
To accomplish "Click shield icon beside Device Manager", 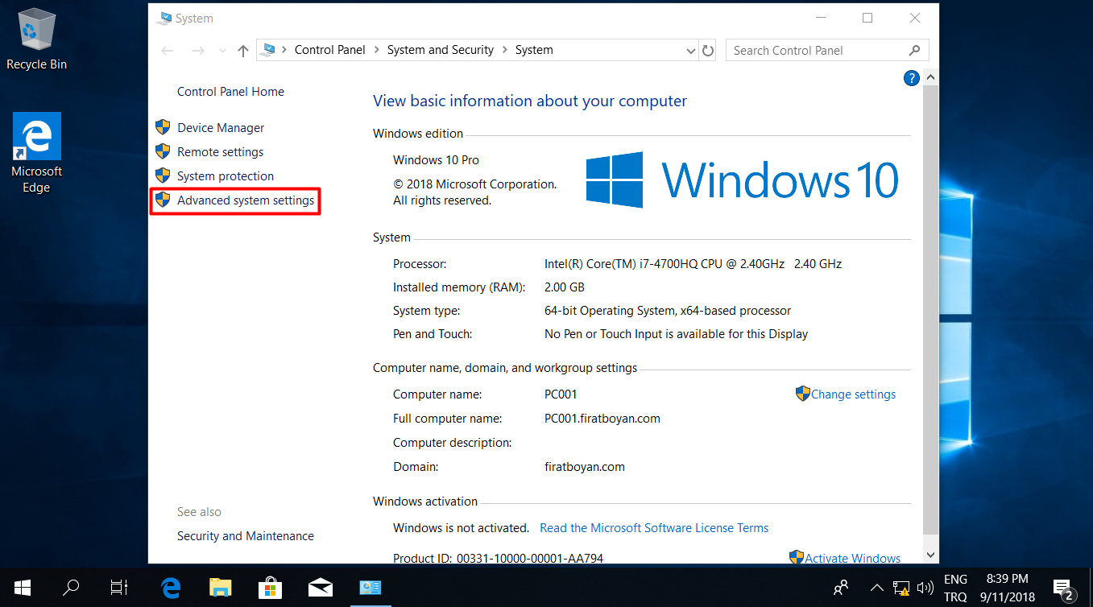I will click(163, 127).
